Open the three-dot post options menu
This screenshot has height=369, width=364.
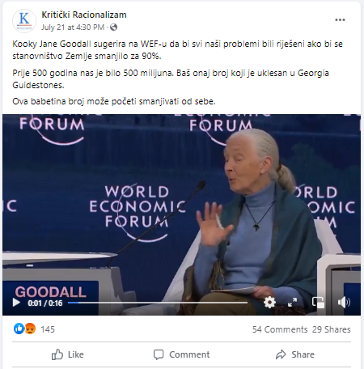coord(340,20)
